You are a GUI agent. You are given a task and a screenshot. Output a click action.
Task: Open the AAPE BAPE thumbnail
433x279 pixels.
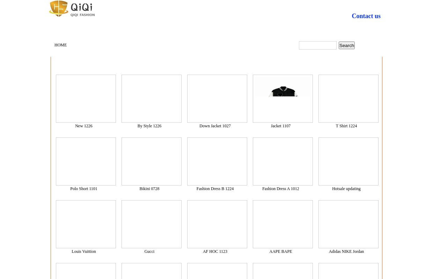(283, 224)
